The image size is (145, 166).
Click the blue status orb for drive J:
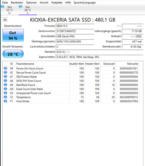[20, 7]
